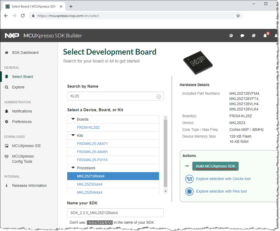Click the 16 KB RAM text
280x231 pixels.
tap(239, 142)
